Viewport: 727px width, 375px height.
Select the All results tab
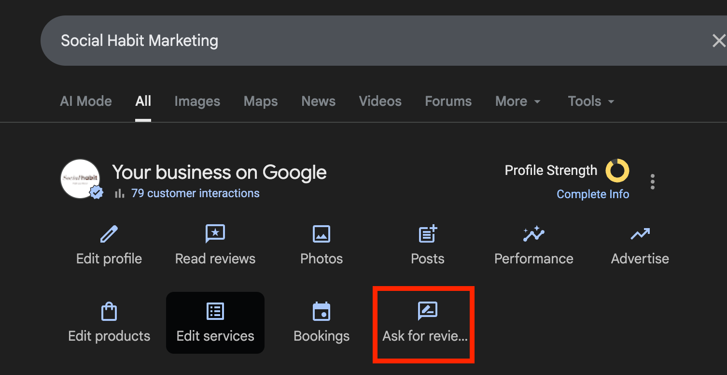click(143, 101)
